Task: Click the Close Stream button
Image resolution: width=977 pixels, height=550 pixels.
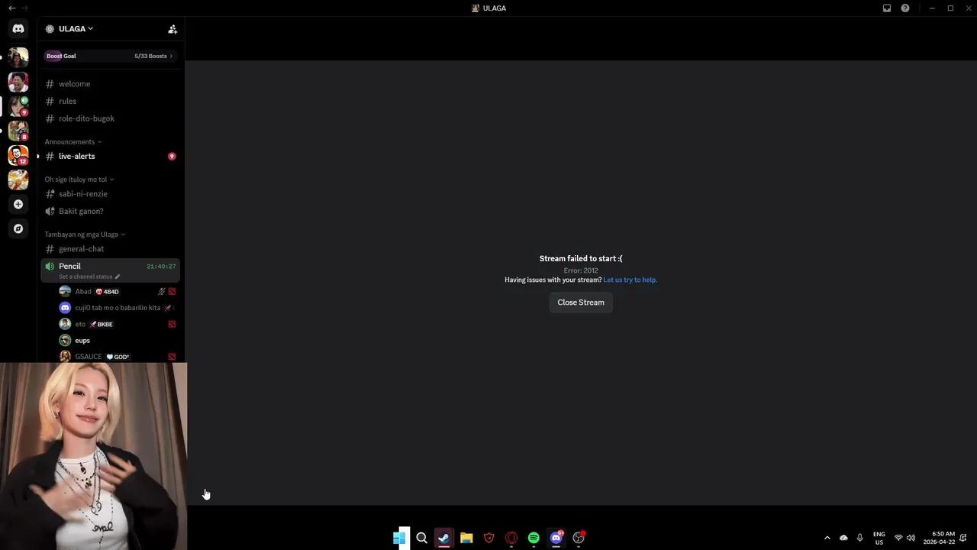Action: [x=580, y=302]
